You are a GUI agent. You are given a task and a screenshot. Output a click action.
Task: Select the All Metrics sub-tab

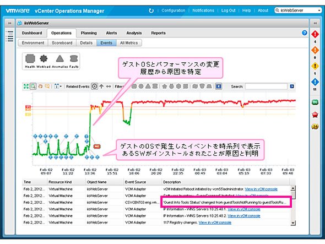point(129,43)
